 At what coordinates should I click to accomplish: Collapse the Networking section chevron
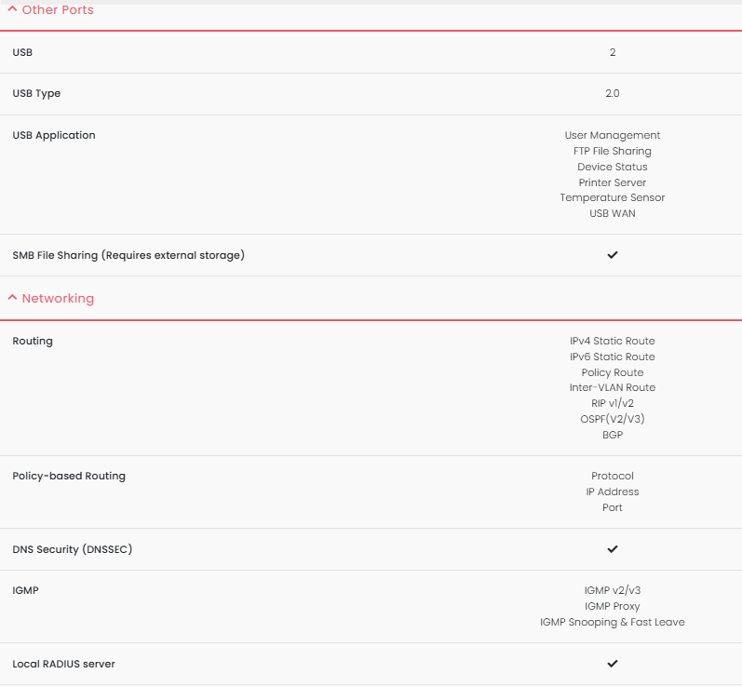pyautogui.click(x=12, y=298)
